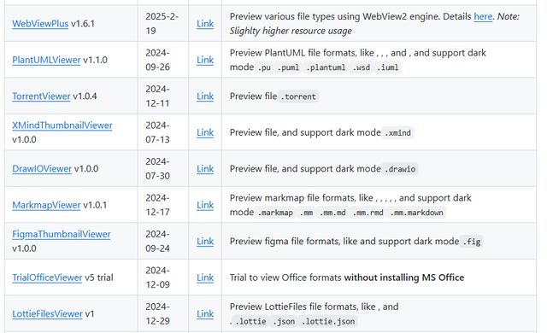Select the 2024-12-17 date cell
Image resolution: width=547 pixels, height=333 pixels.
(163, 205)
